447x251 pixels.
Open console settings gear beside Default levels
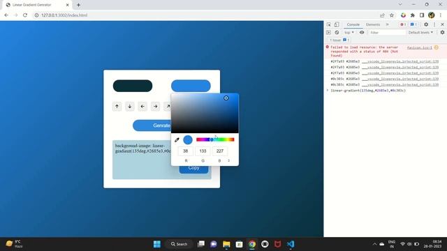tap(442, 33)
